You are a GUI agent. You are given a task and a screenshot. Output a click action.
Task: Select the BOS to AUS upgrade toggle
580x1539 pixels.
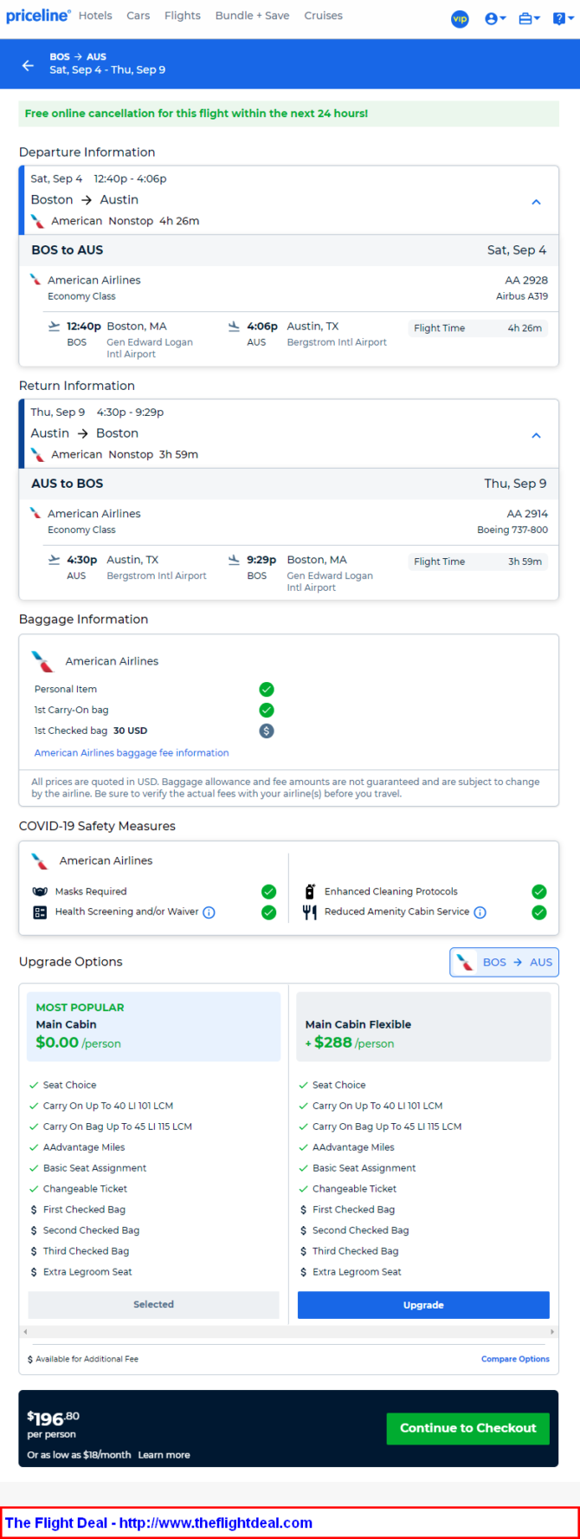click(x=504, y=962)
